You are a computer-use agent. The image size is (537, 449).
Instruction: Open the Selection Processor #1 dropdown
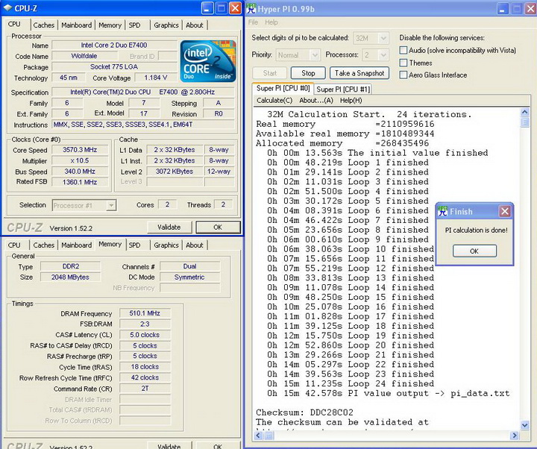(x=111, y=205)
